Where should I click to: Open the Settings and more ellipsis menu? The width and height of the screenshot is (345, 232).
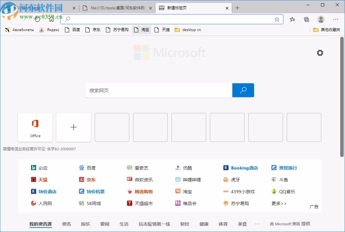[335, 19]
